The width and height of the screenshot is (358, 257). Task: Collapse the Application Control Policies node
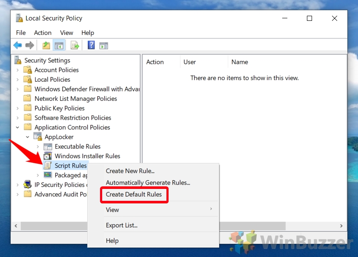17,127
